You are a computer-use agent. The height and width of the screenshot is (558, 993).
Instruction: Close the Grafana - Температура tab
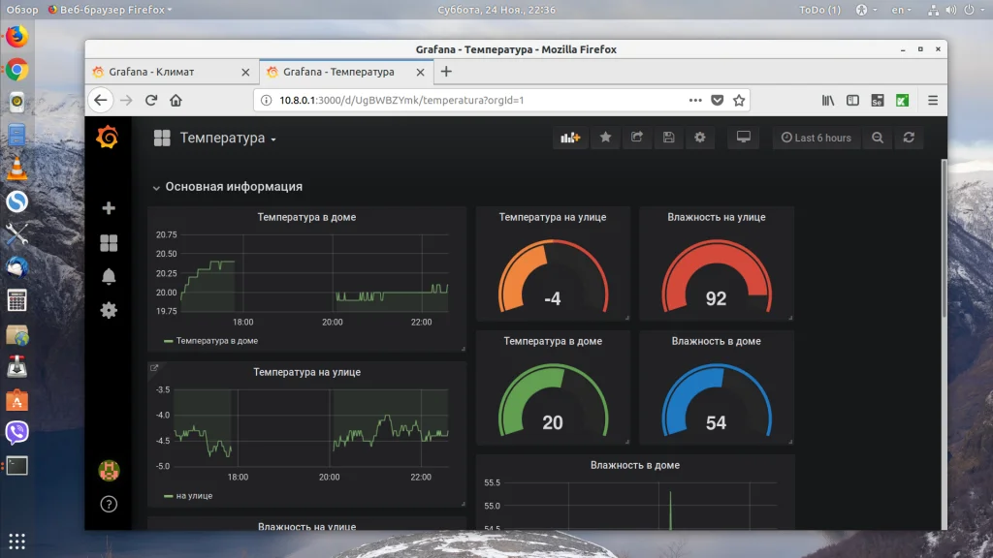[x=420, y=72]
